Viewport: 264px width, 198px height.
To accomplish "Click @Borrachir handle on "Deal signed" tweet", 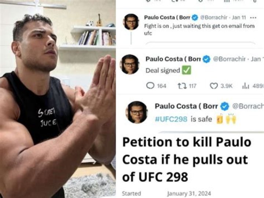I will click(230, 59).
